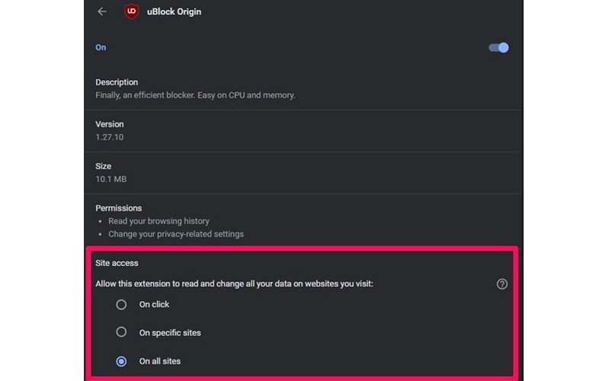609x381 pixels.
Task: Click the back arrow icon
Action: coord(102,11)
